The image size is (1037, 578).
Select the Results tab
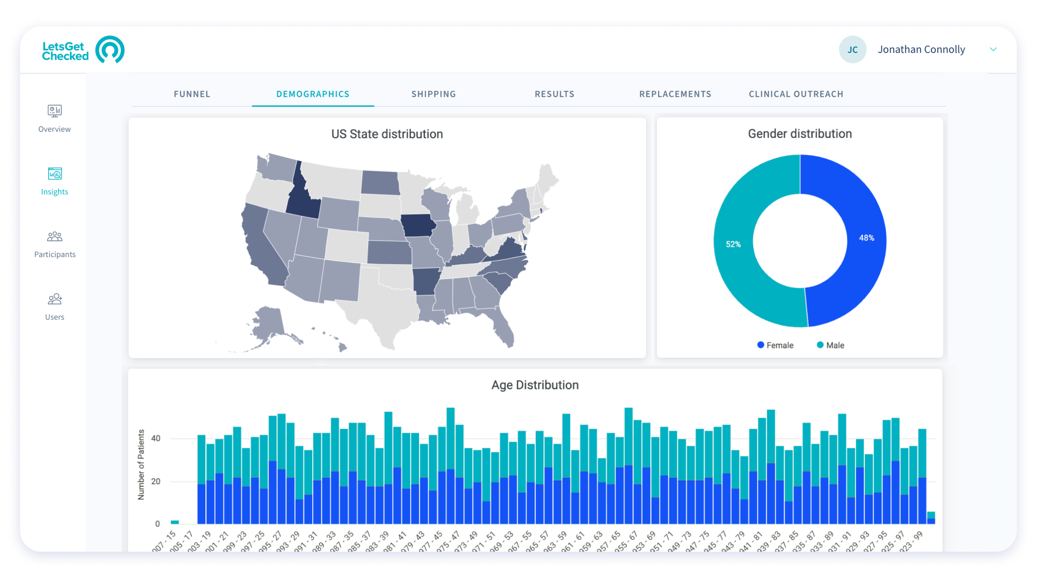(554, 93)
